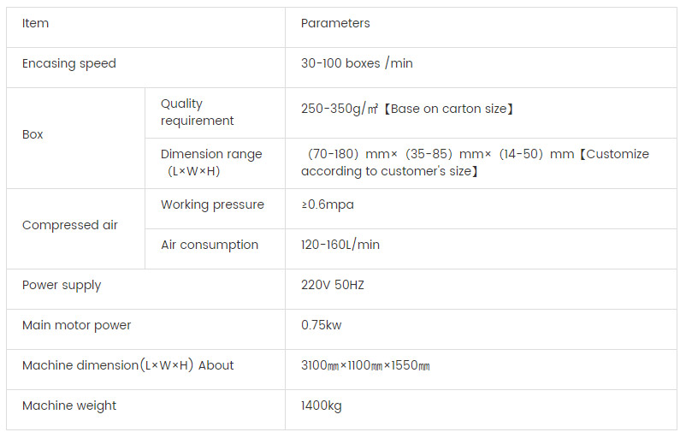
Task: Click the "120-160L/min" value
Action: tap(340, 246)
